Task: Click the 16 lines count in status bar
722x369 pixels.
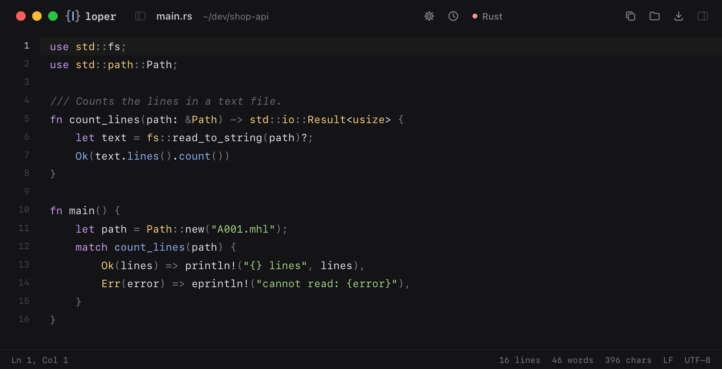Action: pos(519,360)
